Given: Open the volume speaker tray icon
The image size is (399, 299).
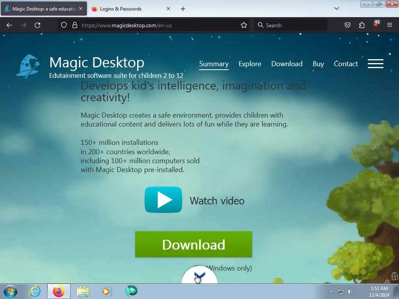Looking at the screenshot, I should coord(350,292).
